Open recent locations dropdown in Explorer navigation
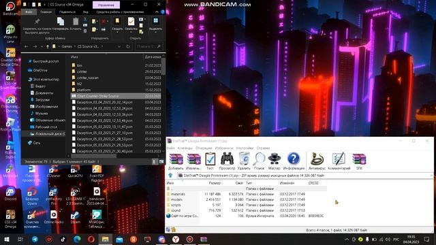Screen dimensions: 436x245 (x=42, y=47)
